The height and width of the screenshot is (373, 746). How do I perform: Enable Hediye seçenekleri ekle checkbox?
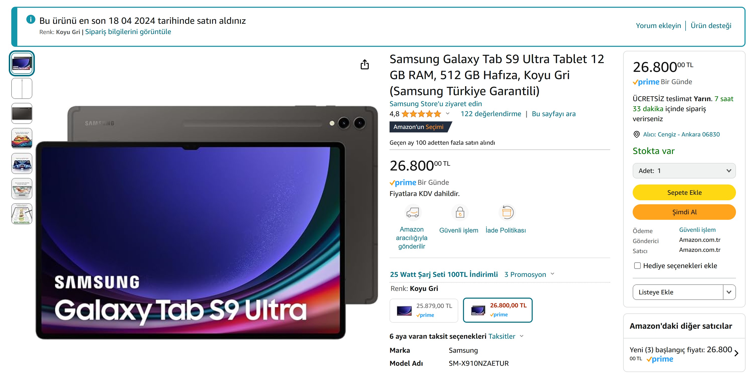(x=637, y=266)
